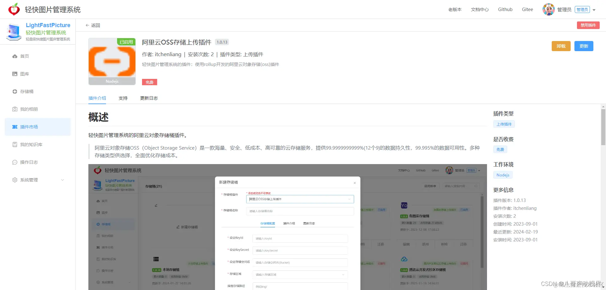Screen dimensions: 606x290
Task: Open 我的相册 in the sidebar
Action: pyautogui.click(x=38, y=109)
